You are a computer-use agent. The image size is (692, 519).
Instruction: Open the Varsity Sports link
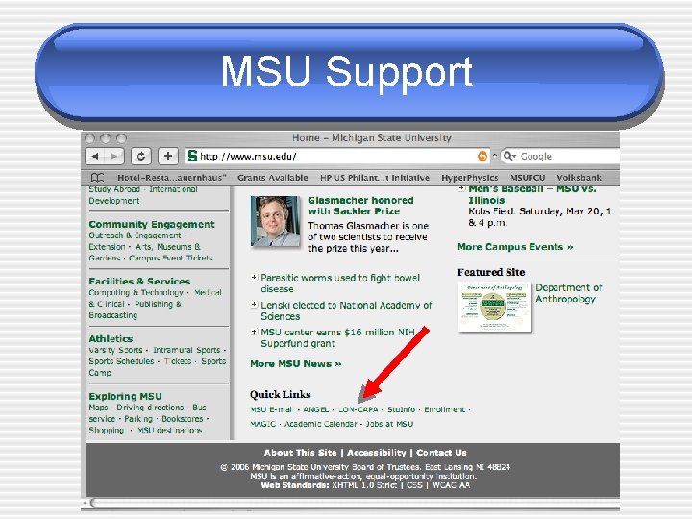tap(115, 350)
